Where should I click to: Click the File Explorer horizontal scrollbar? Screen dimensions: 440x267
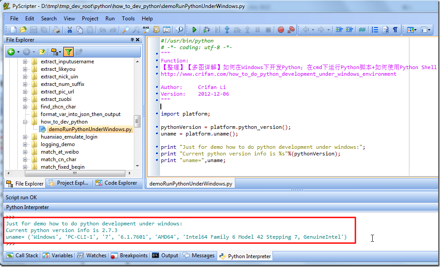(75, 174)
